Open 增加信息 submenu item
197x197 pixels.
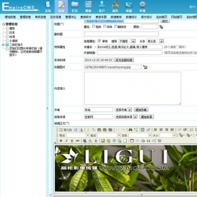[10, 17]
